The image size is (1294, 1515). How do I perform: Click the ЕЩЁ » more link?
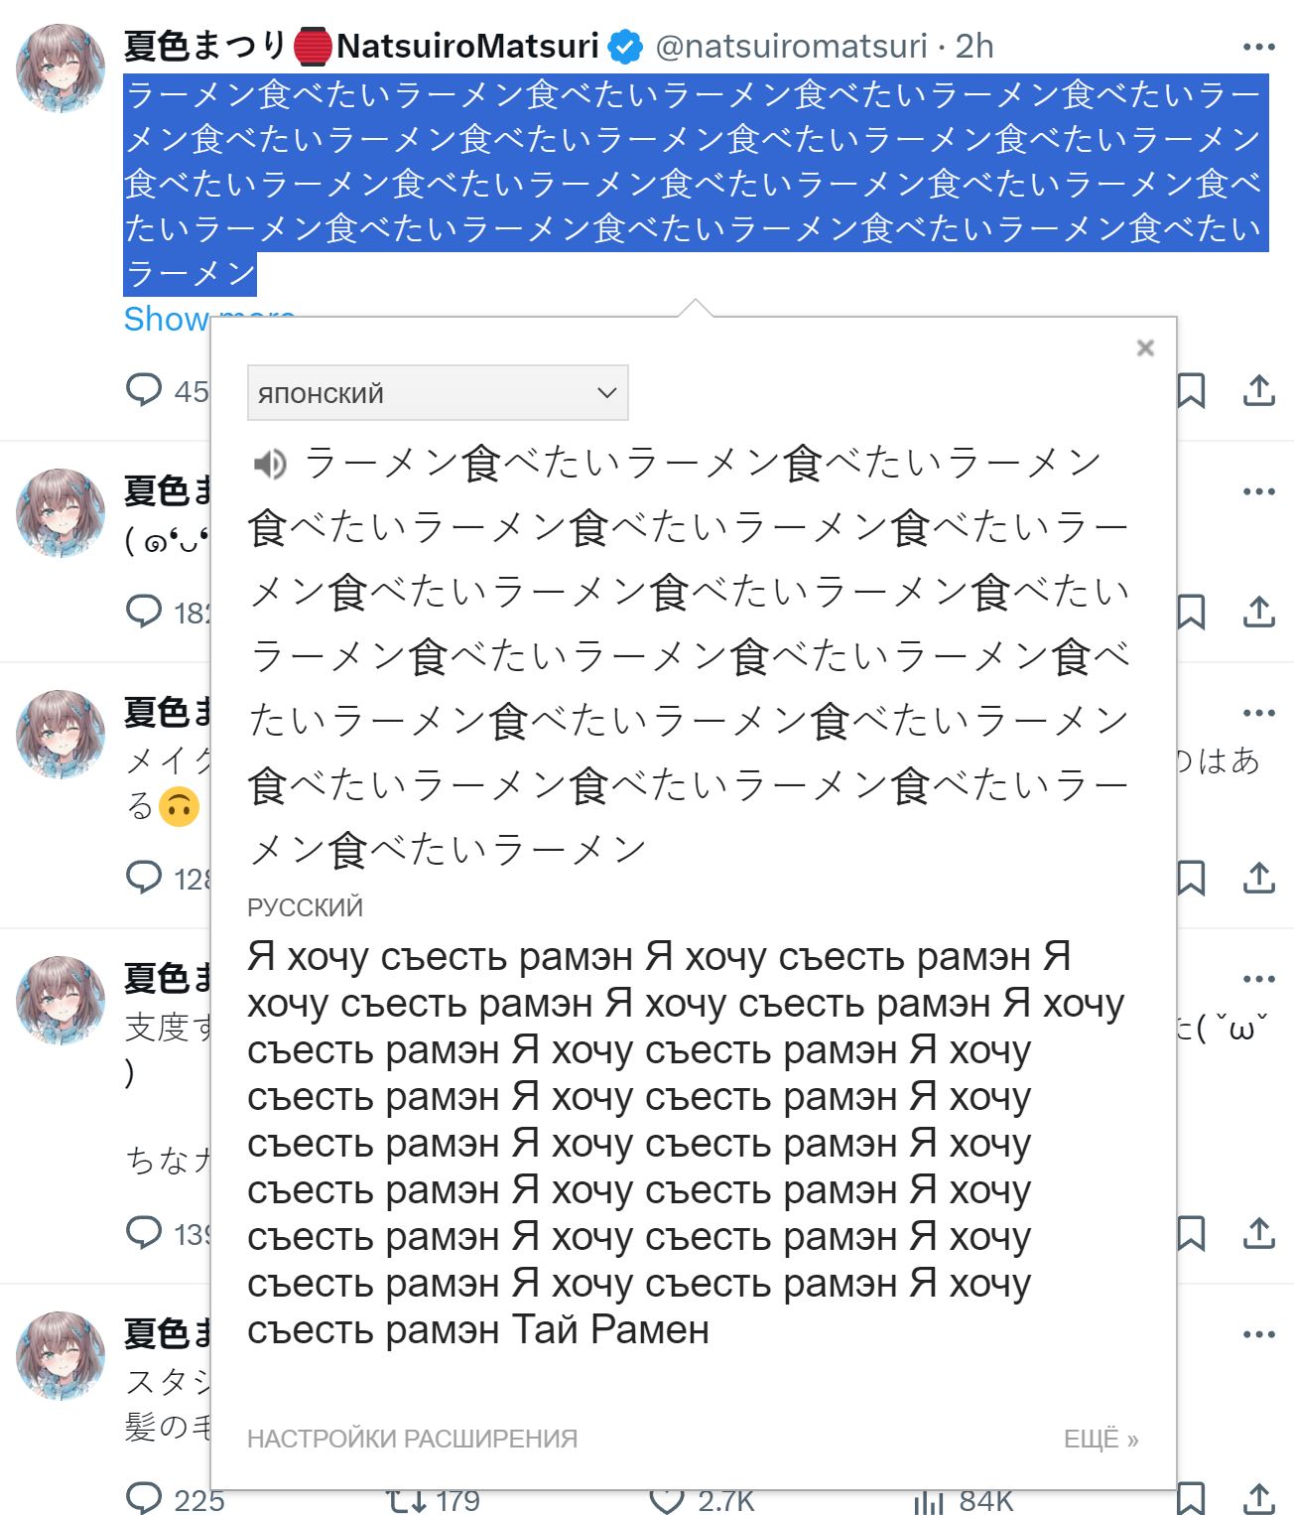pos(1100,1439)
